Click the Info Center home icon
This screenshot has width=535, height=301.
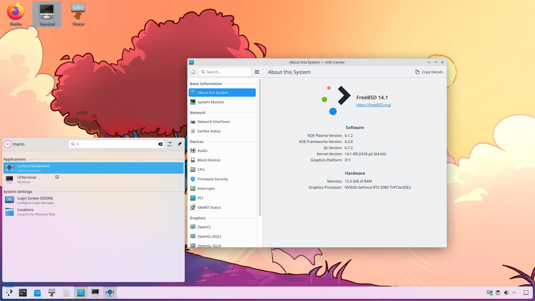193,72
